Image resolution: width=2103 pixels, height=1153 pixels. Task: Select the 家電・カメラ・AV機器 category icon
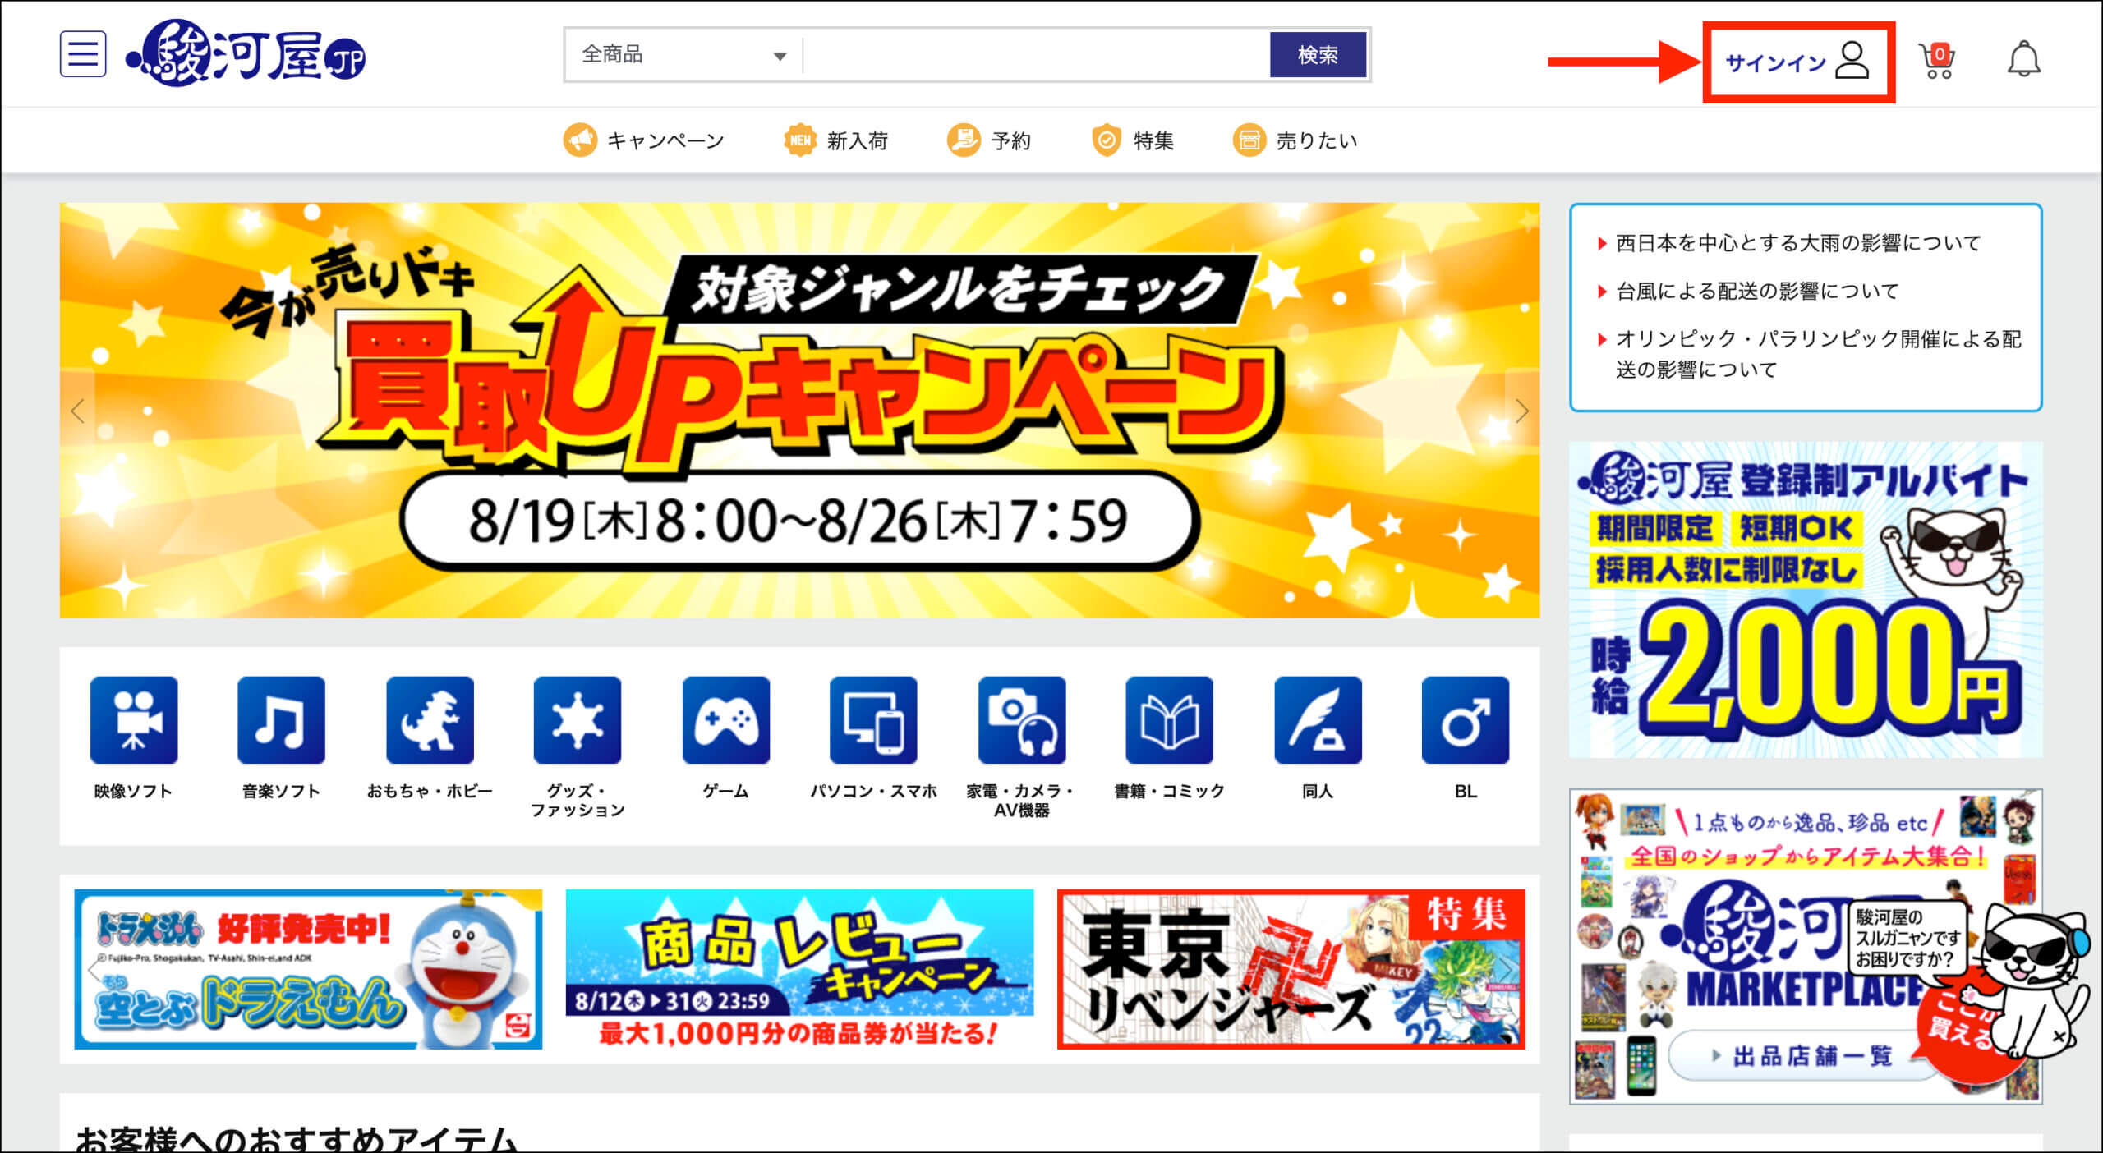click(1021, 720)
